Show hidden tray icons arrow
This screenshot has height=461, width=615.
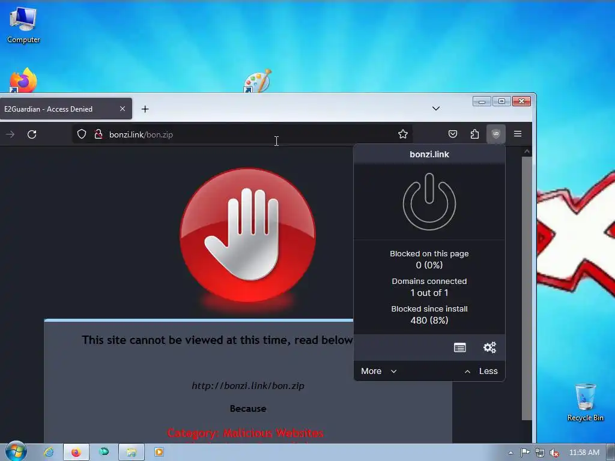pyautogui.click(x=510, y=453)
